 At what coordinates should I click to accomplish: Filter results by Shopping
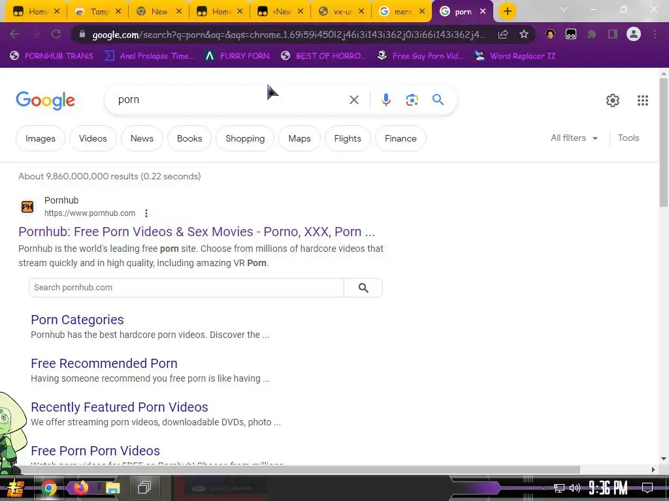point(245,138)
